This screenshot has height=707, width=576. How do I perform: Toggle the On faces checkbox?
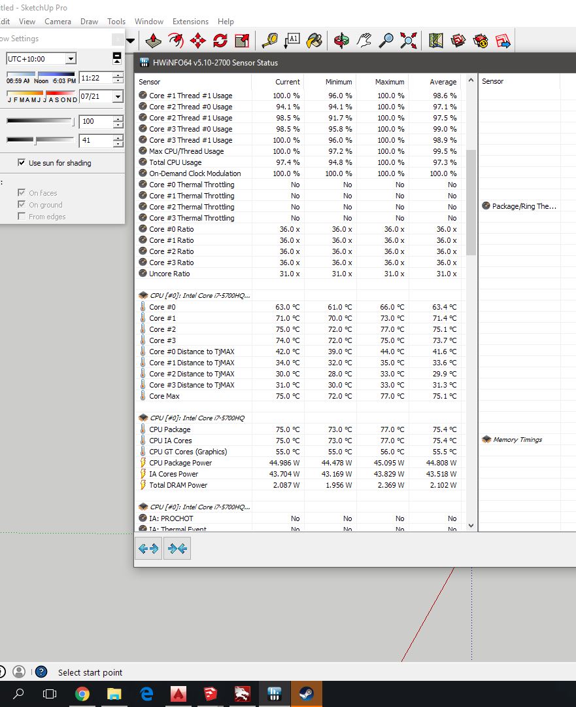tap(21, 192)
